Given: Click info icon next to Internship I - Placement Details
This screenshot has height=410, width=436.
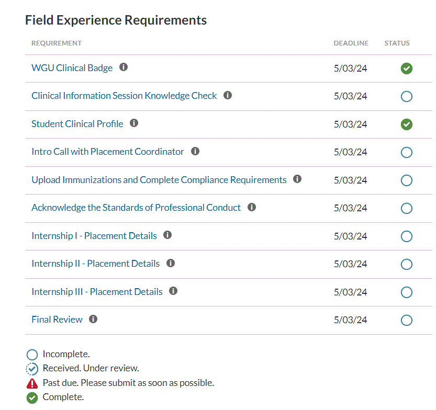Looking at the screenshot, I should tap(167, 235).
